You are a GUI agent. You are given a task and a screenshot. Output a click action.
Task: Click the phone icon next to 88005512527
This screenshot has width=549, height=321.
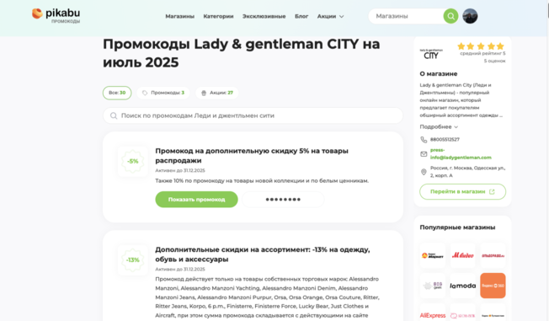pos(424,140)
